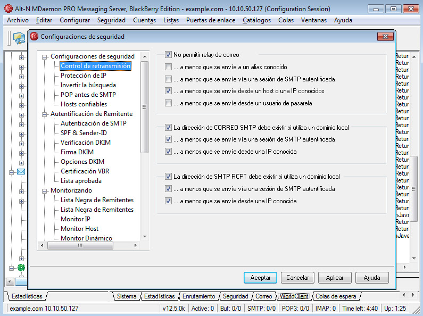
Task: Expand first plus node below envelope node
Action: point(21,192)
